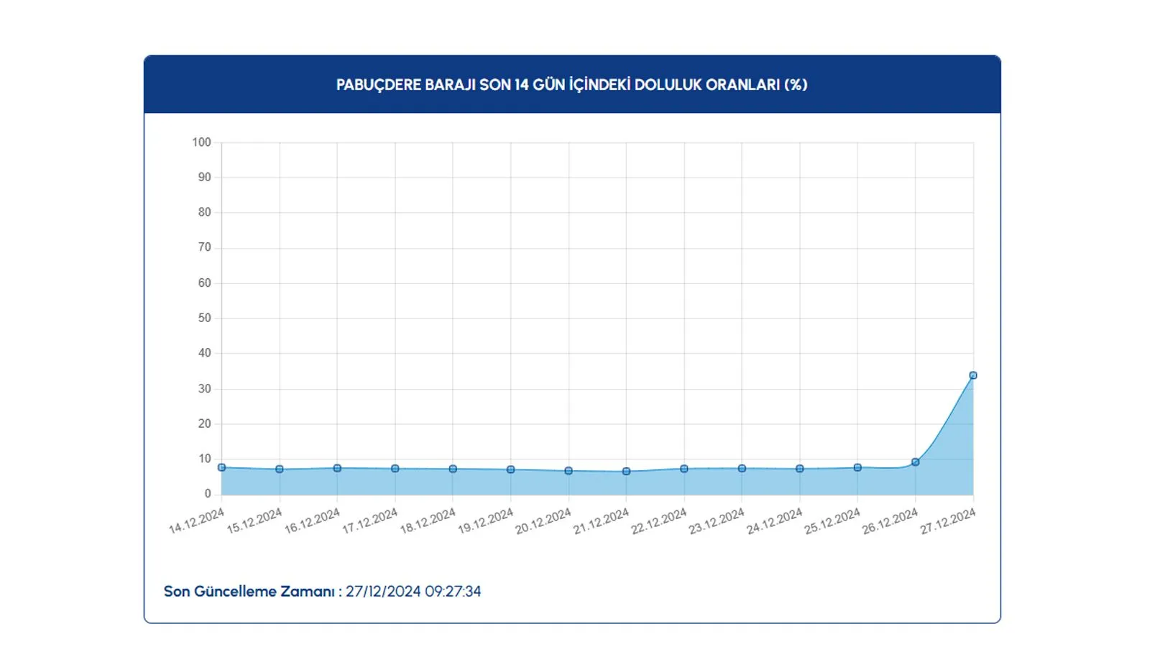
Task: Click the y-axis value '90'
Action: coord(205,178)
